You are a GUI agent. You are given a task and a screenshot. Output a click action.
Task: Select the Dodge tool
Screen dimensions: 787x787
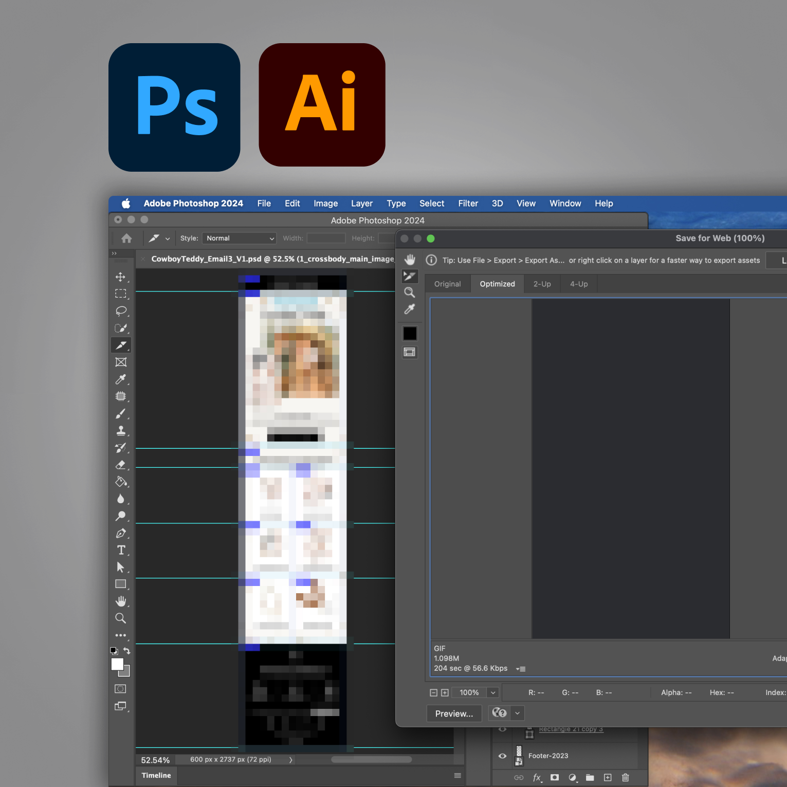[x=121, y=516]
